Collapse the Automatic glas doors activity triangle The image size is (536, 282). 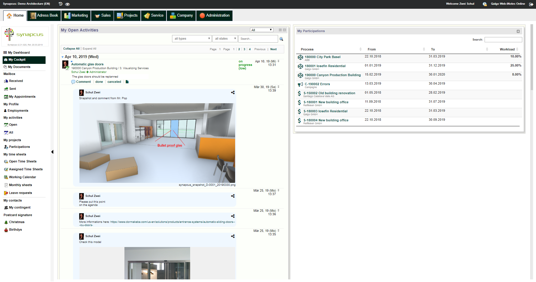coord(72,62)
